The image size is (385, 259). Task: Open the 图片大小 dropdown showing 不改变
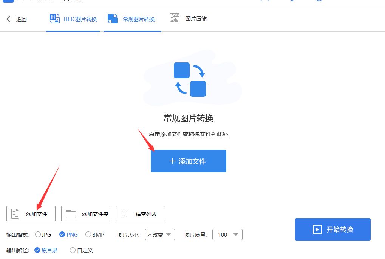(x=160, y=234)
